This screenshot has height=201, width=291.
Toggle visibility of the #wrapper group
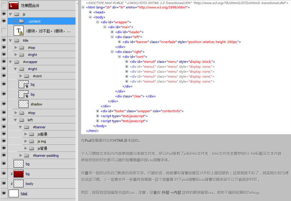(x=3, y=62)
